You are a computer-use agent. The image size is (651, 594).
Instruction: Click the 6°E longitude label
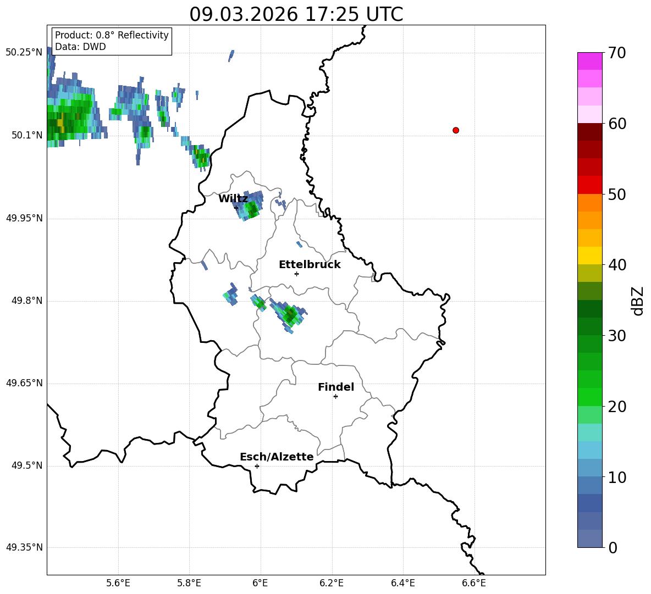tap(260, 583)
